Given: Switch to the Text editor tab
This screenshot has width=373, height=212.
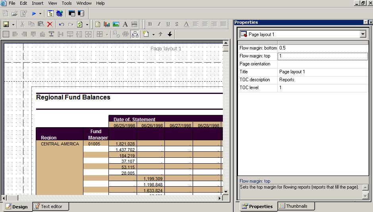Looking at the screenshot, I should (50, 206).
